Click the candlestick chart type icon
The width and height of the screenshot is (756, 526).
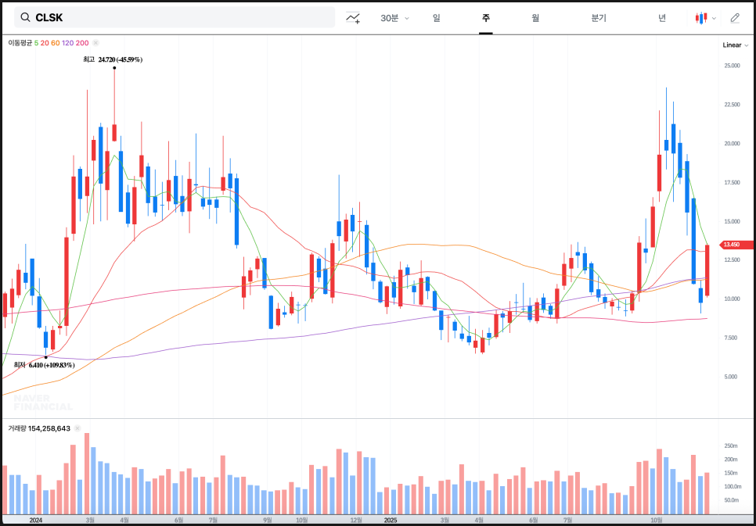pos(701,18)
